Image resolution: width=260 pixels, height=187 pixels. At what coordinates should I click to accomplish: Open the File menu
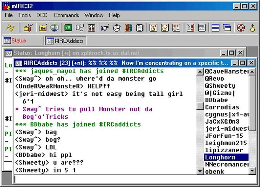9,15
